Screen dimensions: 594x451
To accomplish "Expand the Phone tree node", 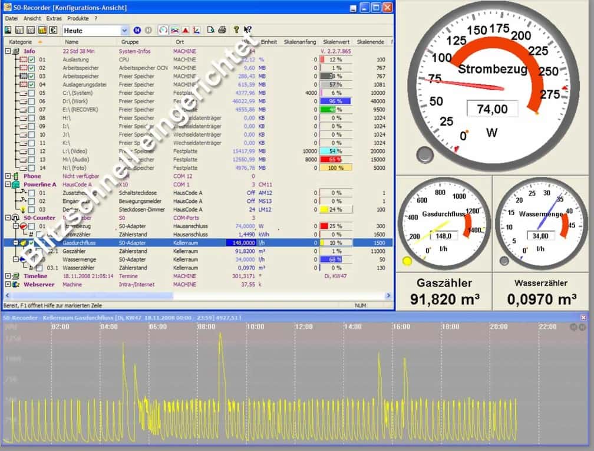I will point(8,176).
